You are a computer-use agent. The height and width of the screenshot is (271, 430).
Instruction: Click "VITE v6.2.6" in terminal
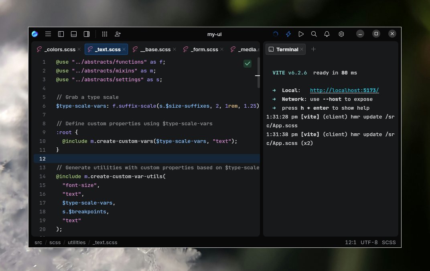coord(290,73)
